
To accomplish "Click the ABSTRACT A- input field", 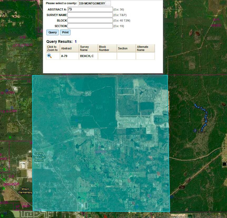I will tap(90, 9).
